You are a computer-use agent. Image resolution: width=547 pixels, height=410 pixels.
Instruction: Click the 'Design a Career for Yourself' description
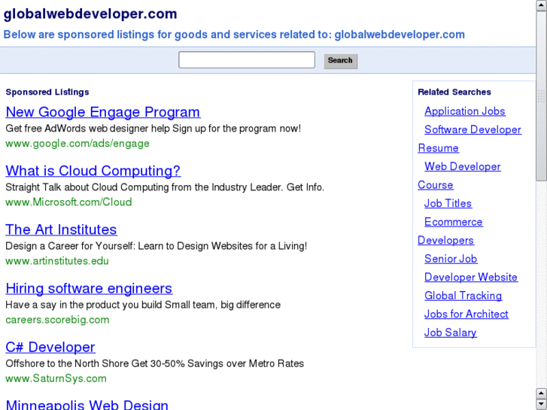(x=157, y=246)
